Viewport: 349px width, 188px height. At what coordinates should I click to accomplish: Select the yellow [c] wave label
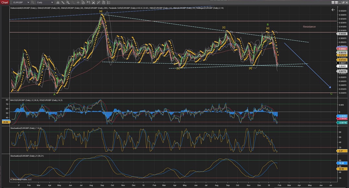[224, 28]
